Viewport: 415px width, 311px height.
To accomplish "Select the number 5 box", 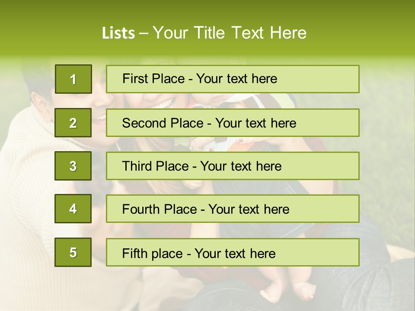I will (73, 252).
